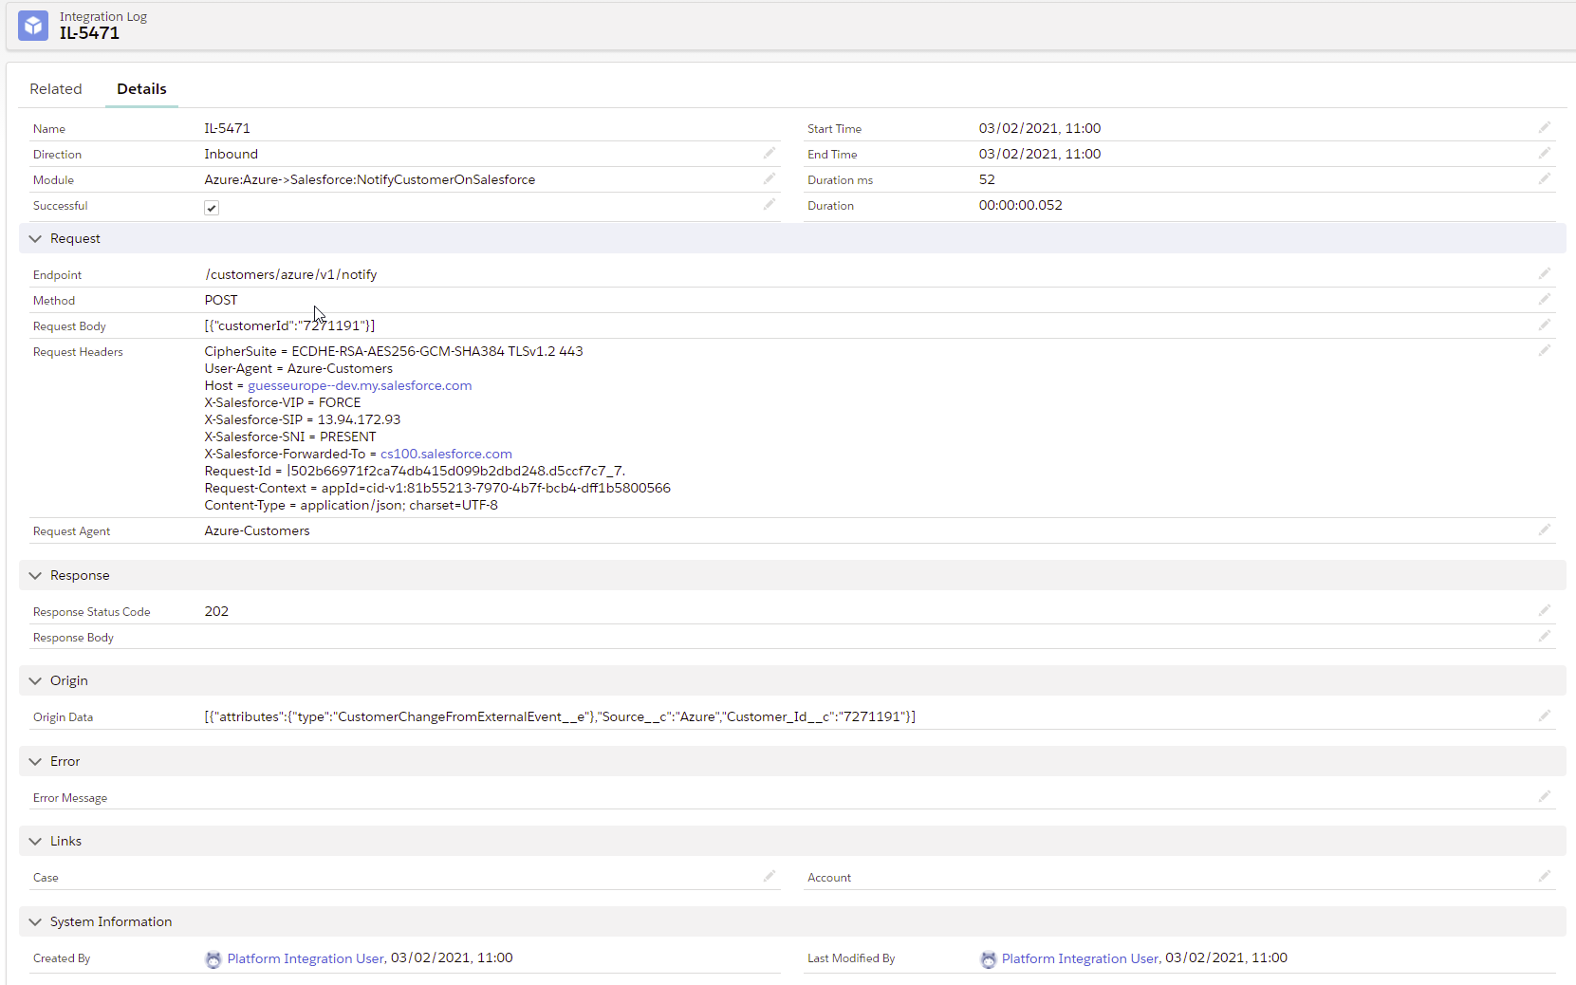Image resolution: width=1576 pixels, height=985 pixels.
Task: Click the User-Agent = Azure-Customers header line
Action: 299,368
